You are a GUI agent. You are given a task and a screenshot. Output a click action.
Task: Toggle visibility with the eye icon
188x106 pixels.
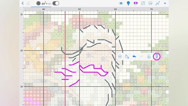point(121,3)
